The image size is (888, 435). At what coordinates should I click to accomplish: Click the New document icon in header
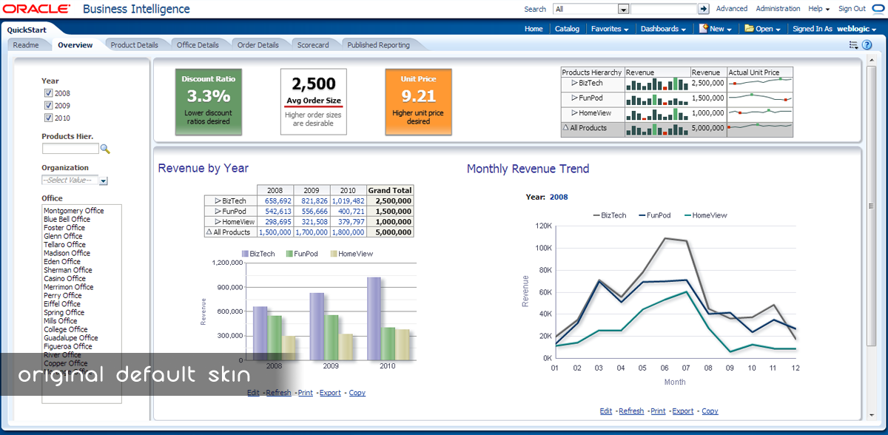click(x=704, y=29)
